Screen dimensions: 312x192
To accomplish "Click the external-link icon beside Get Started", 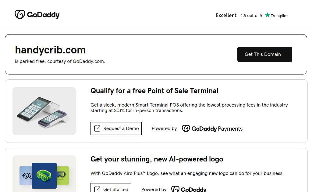I will click(97, 189).
